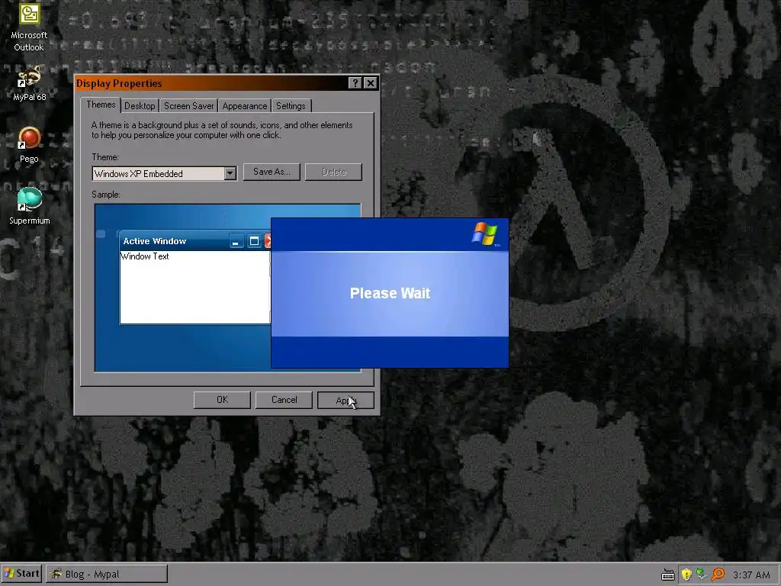Switch to the Themes tab
The width and height of the screenshot is (781, 586).
click(101, 105)
